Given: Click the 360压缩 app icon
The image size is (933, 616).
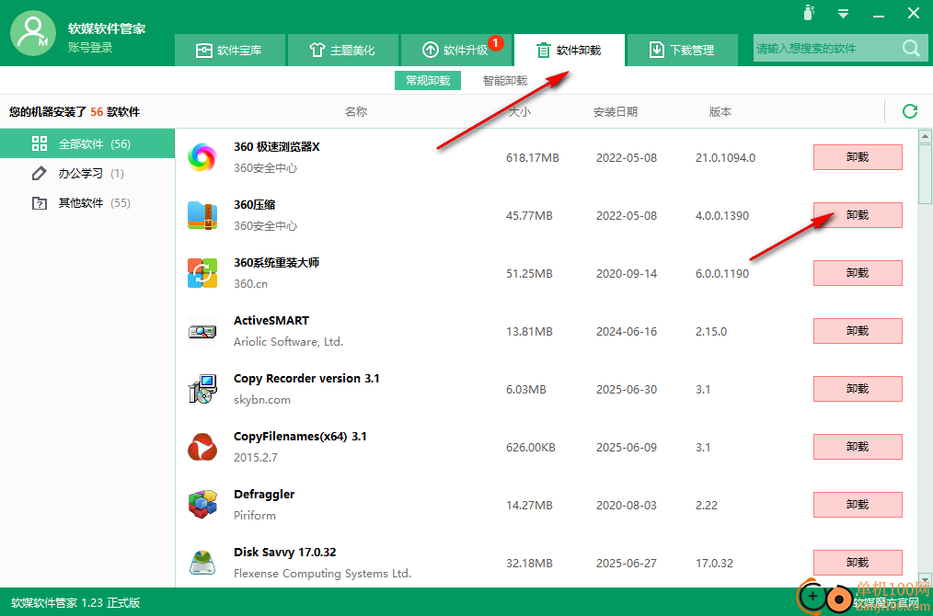Looking at the screenshot, I should pyautogui.click(x=202, y=215).
